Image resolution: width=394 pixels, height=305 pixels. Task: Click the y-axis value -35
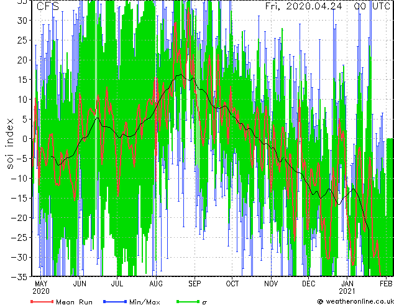pos(20,277)
